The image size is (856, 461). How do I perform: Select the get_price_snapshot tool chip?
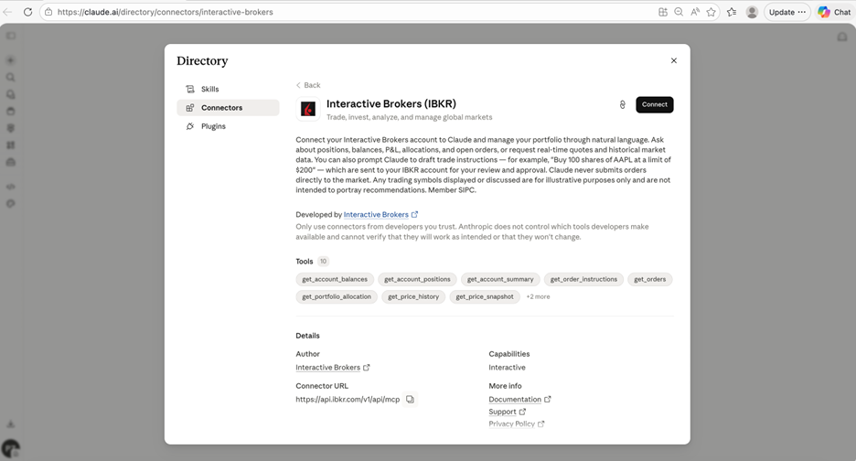[484, 296]
